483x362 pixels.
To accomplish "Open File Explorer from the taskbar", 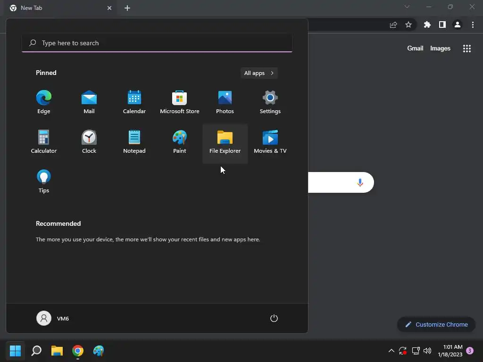I will pos(57,351).
